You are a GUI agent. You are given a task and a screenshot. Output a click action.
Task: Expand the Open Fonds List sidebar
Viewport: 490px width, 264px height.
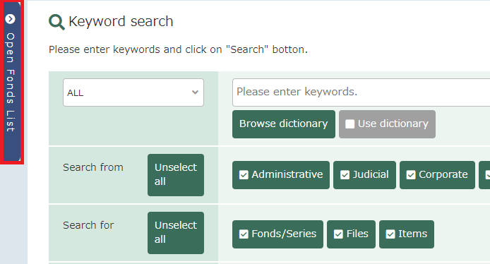[x=11, y=82]
